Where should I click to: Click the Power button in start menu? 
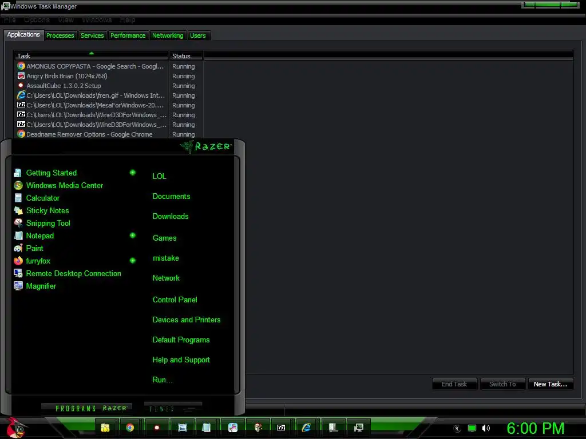click(173, 408)
